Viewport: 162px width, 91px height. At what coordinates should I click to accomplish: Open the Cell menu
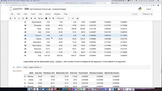tap(40, 14)
